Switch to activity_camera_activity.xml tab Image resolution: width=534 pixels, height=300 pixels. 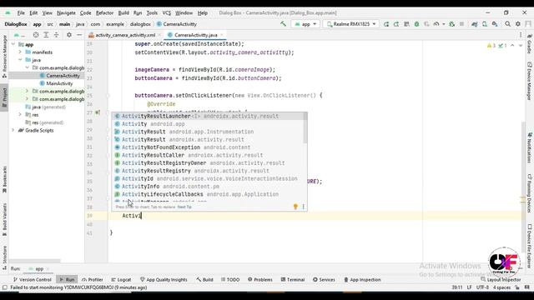(125, 35)
